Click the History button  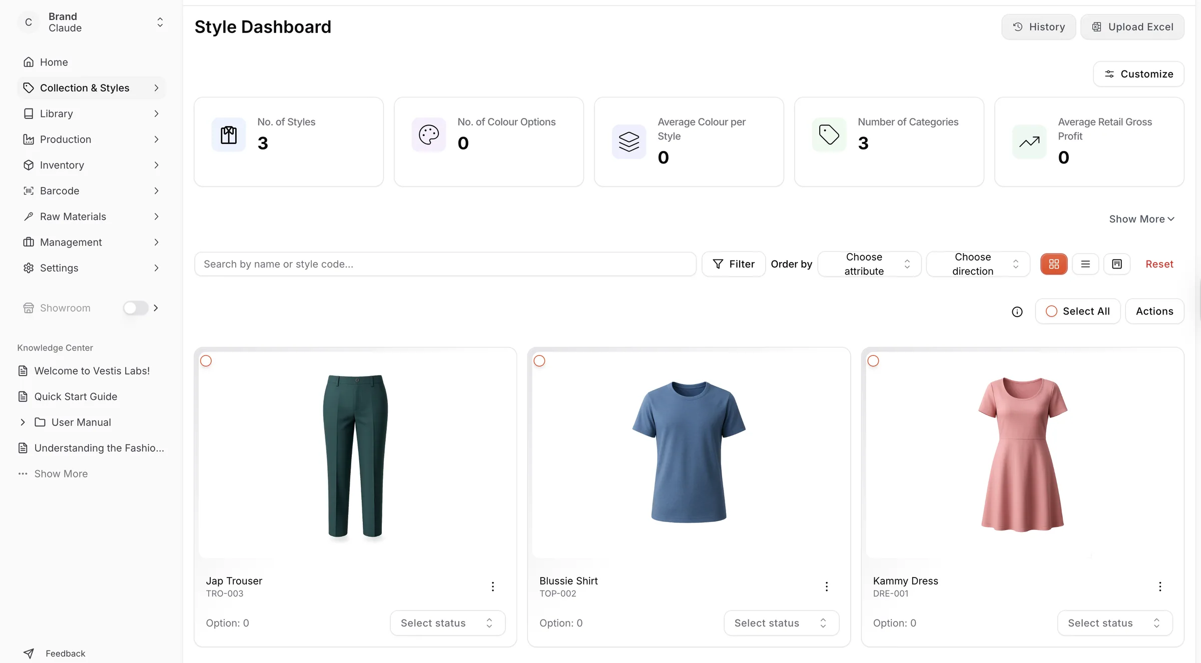coord(1038,26)
